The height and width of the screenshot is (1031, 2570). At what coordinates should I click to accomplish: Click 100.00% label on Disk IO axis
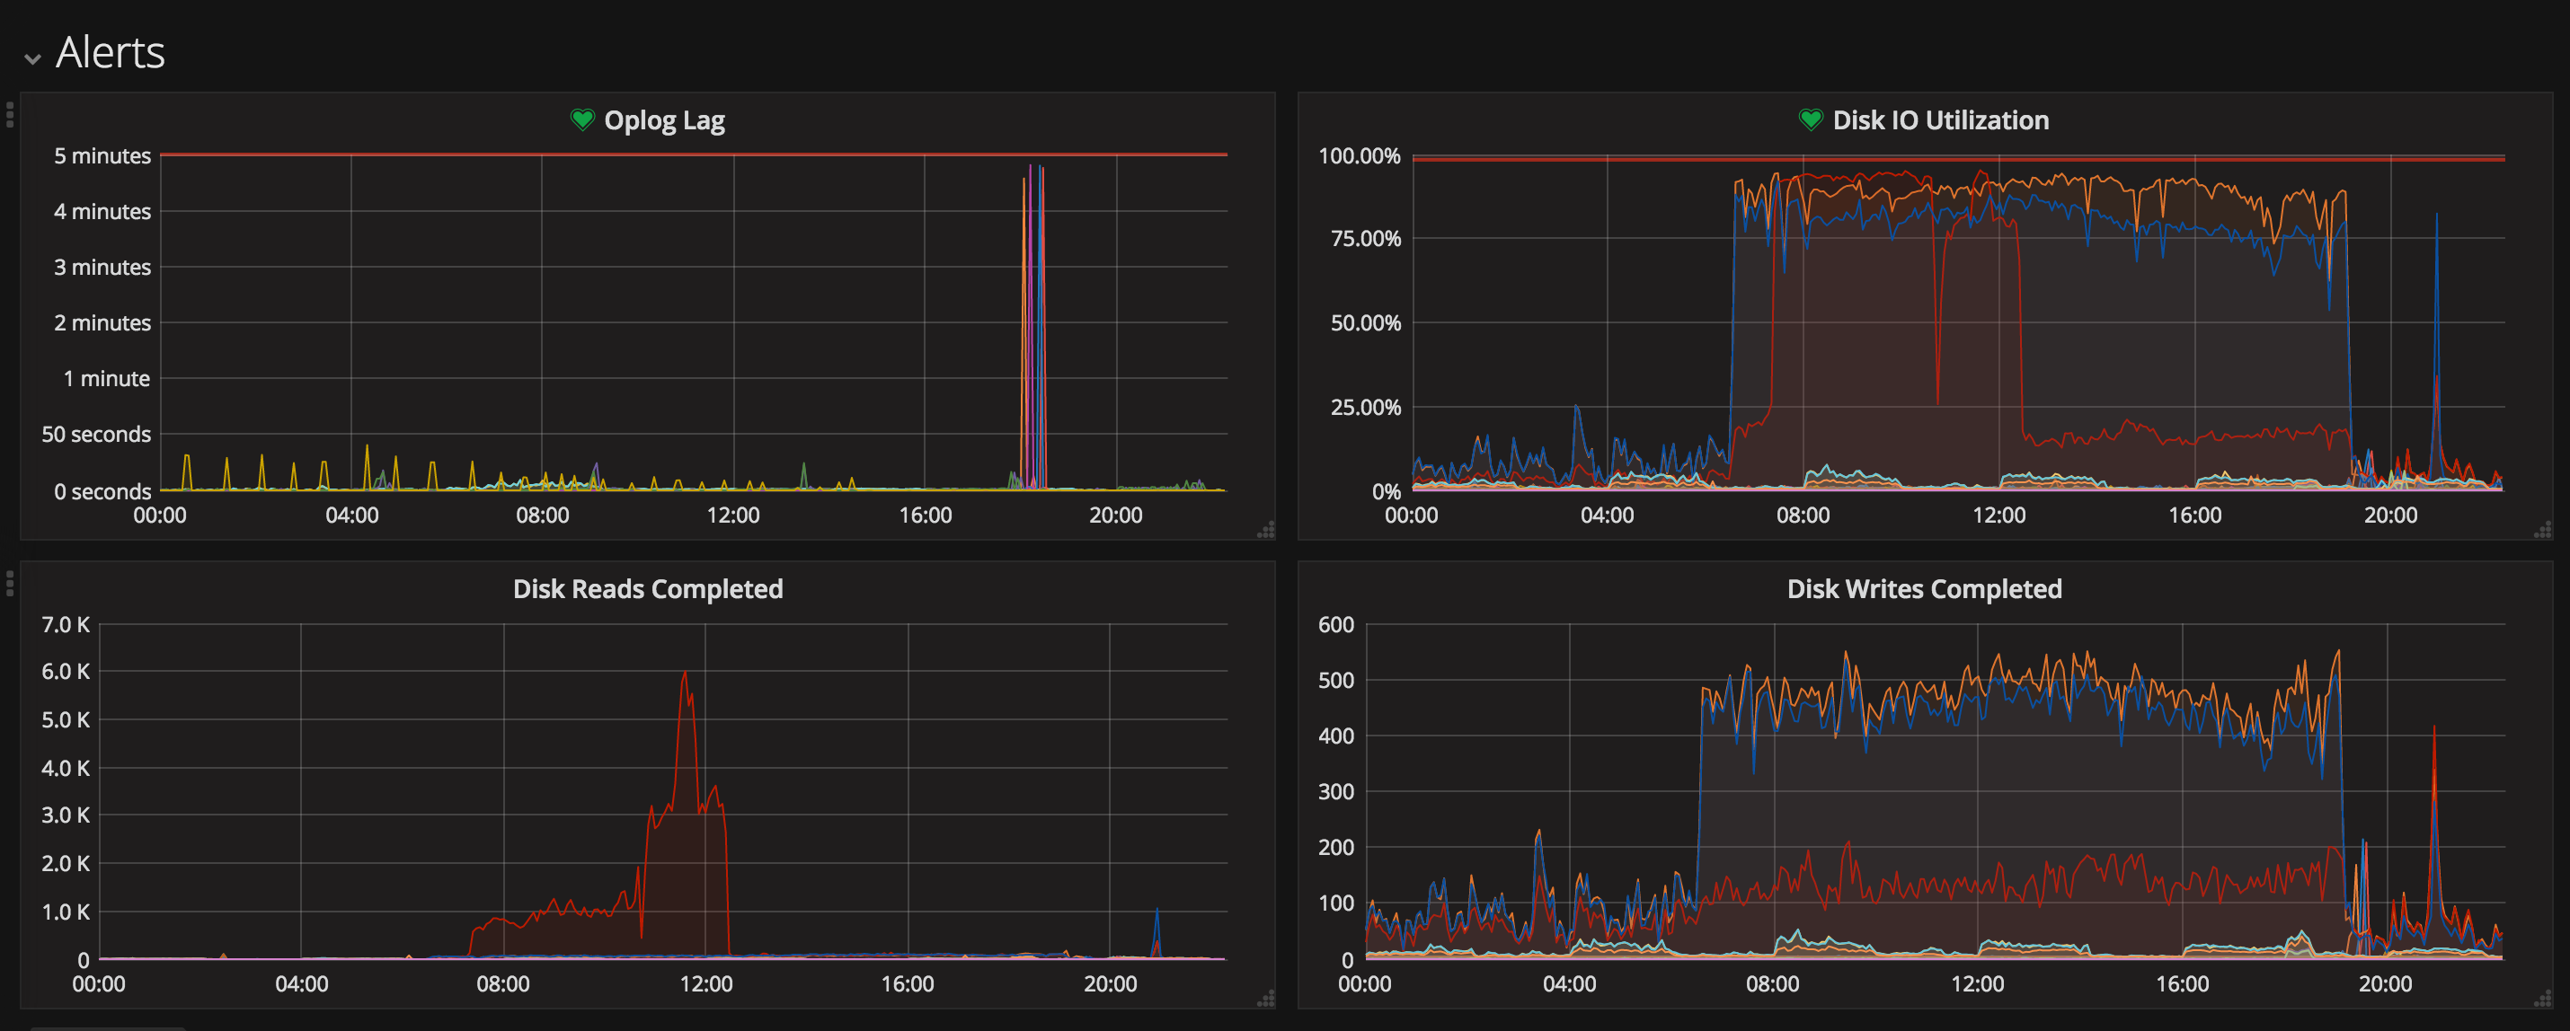[x=1359, y=156]
